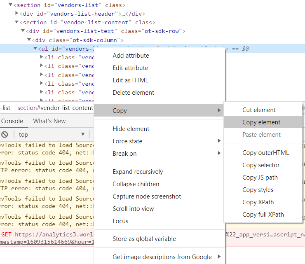Viewport: 305px width, 264px height.
Task: Click Delete element in context menu
Action: 134,93
